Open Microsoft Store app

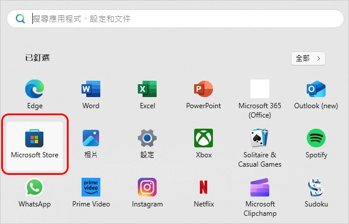35,146
